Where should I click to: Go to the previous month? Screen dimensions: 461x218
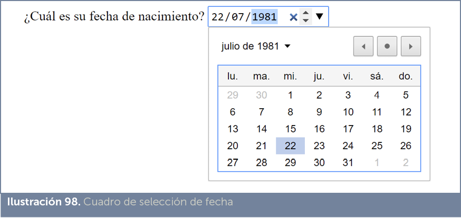pos(363,46)
